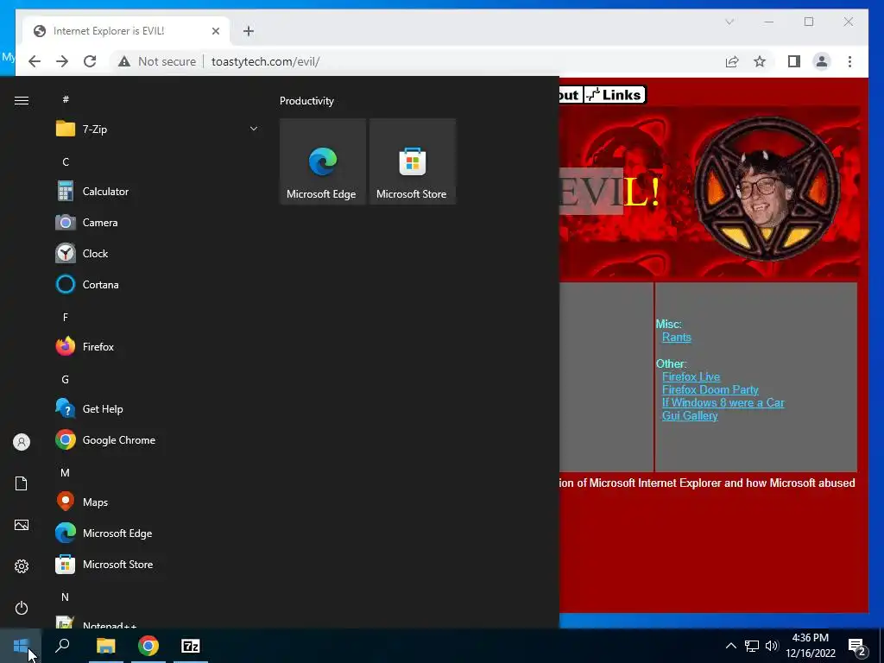Reload the page in Chrome

[x=90, y=61]
